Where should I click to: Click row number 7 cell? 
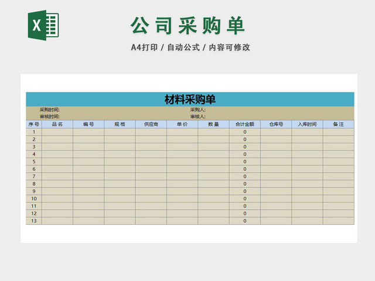pos(34,176)
